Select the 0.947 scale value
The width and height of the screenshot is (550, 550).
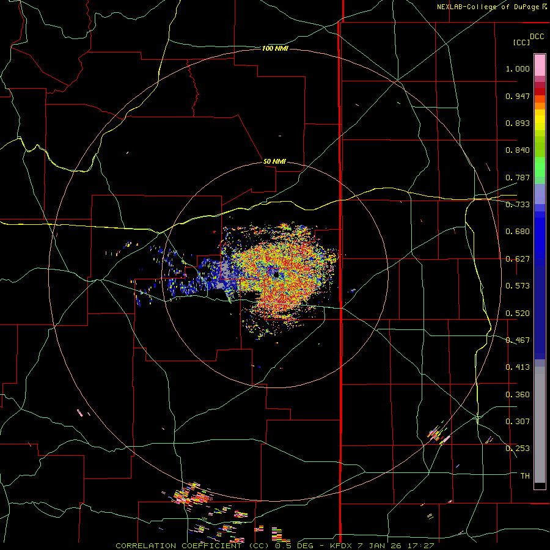pos(518,96)
